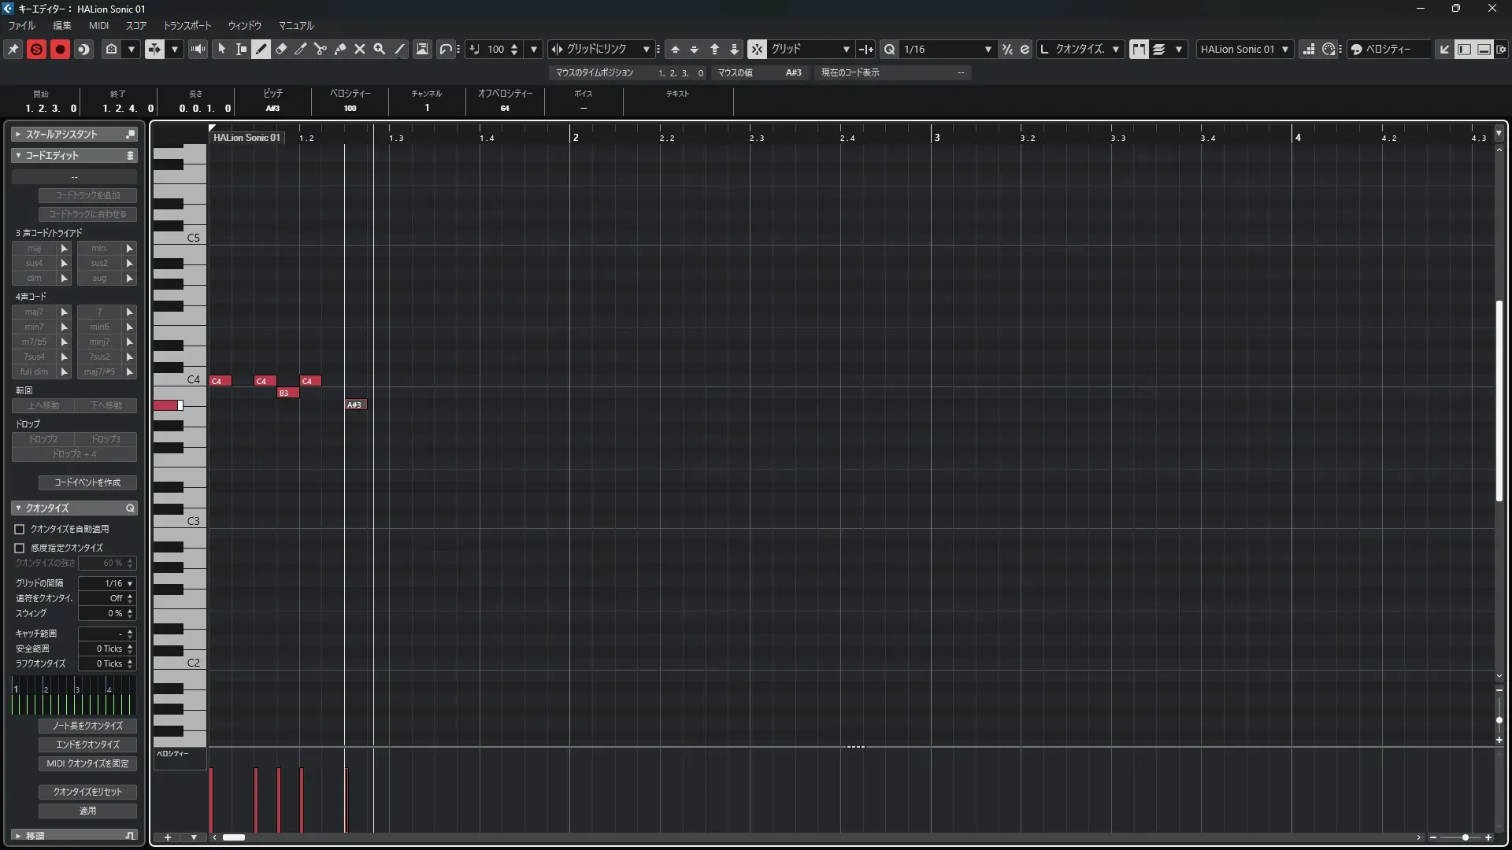Open the MIDI menu
Image resolution: width=1512 pixels, height=850 pixels.
point(98,25)
